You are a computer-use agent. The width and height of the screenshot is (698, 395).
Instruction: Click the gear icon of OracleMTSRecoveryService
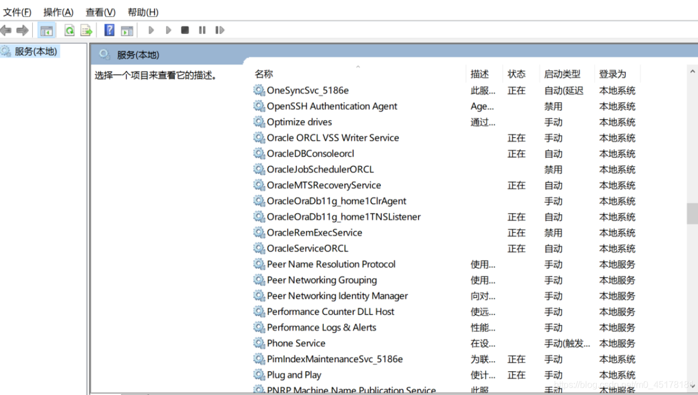click(x=259, y=185)
